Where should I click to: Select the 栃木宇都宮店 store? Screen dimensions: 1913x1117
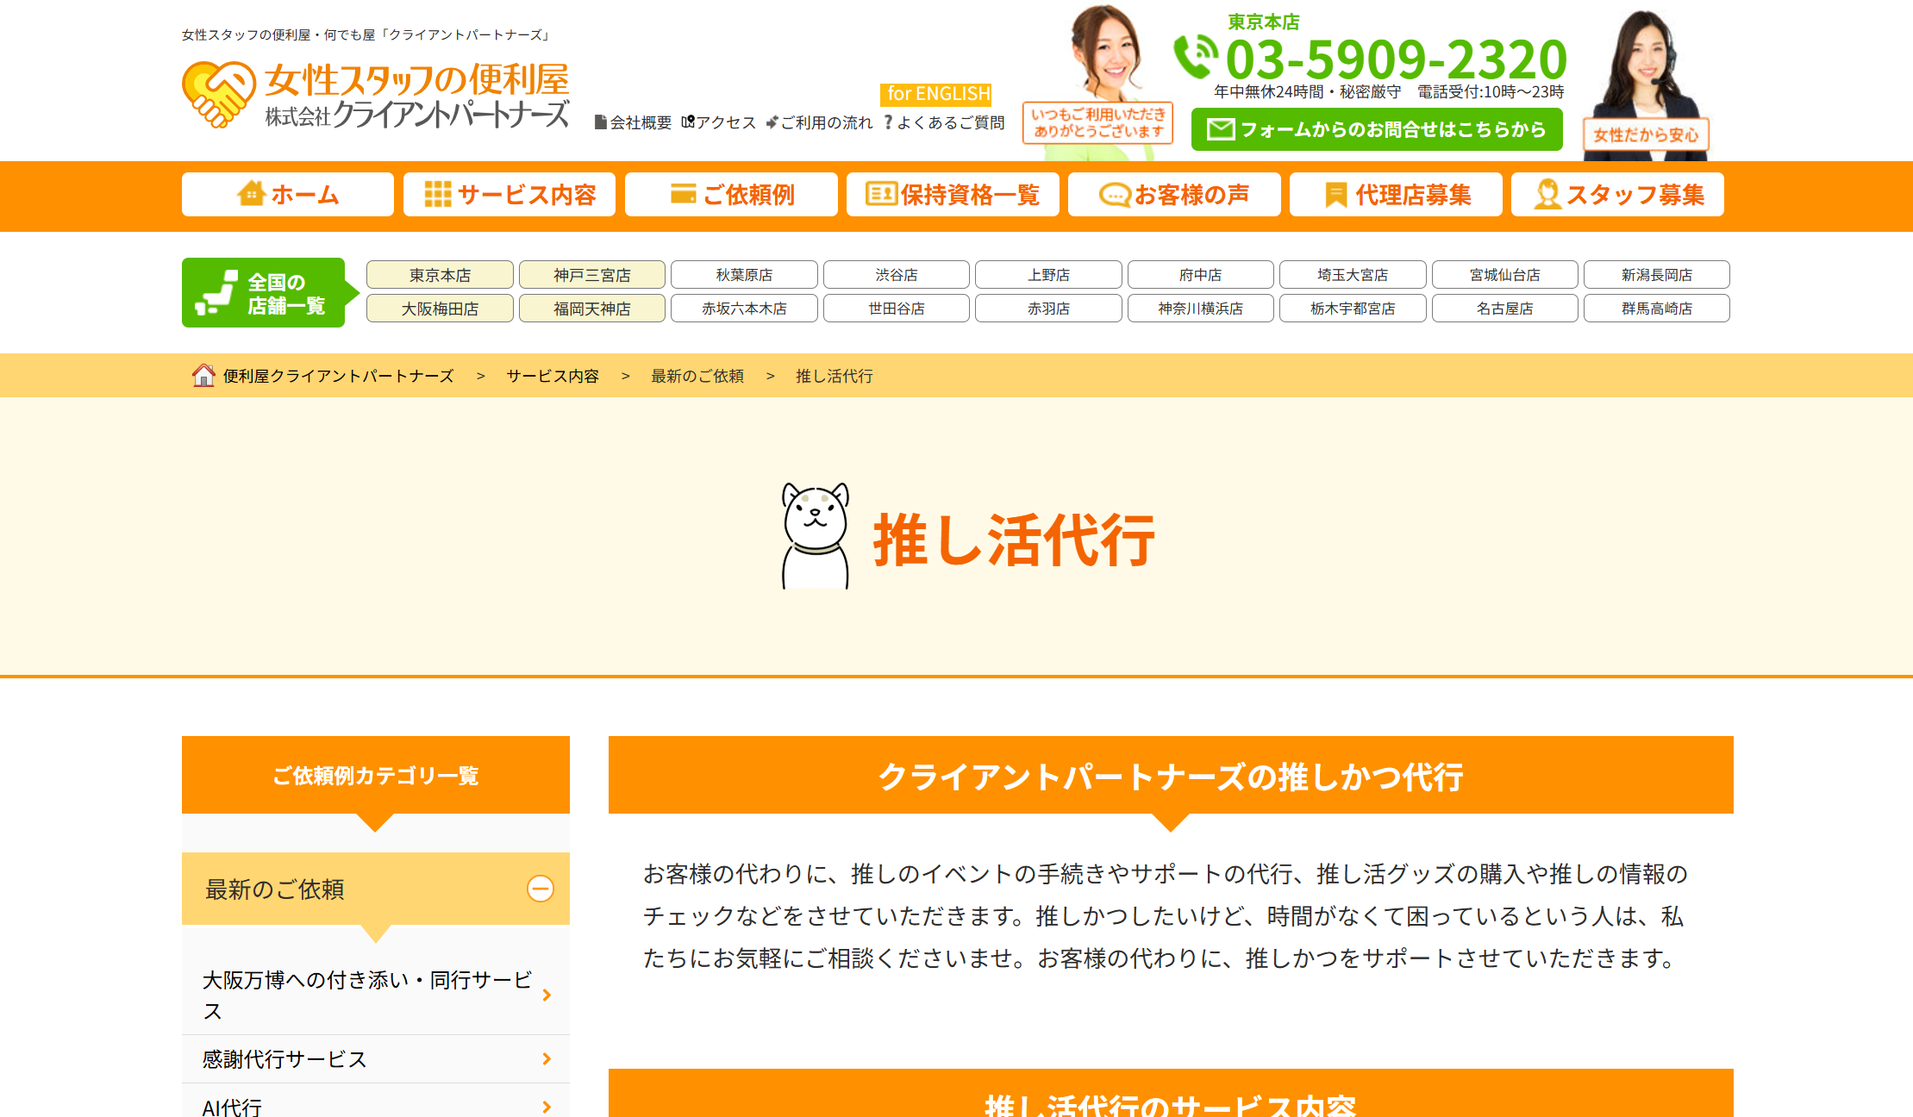click(x=1353, y=309)
